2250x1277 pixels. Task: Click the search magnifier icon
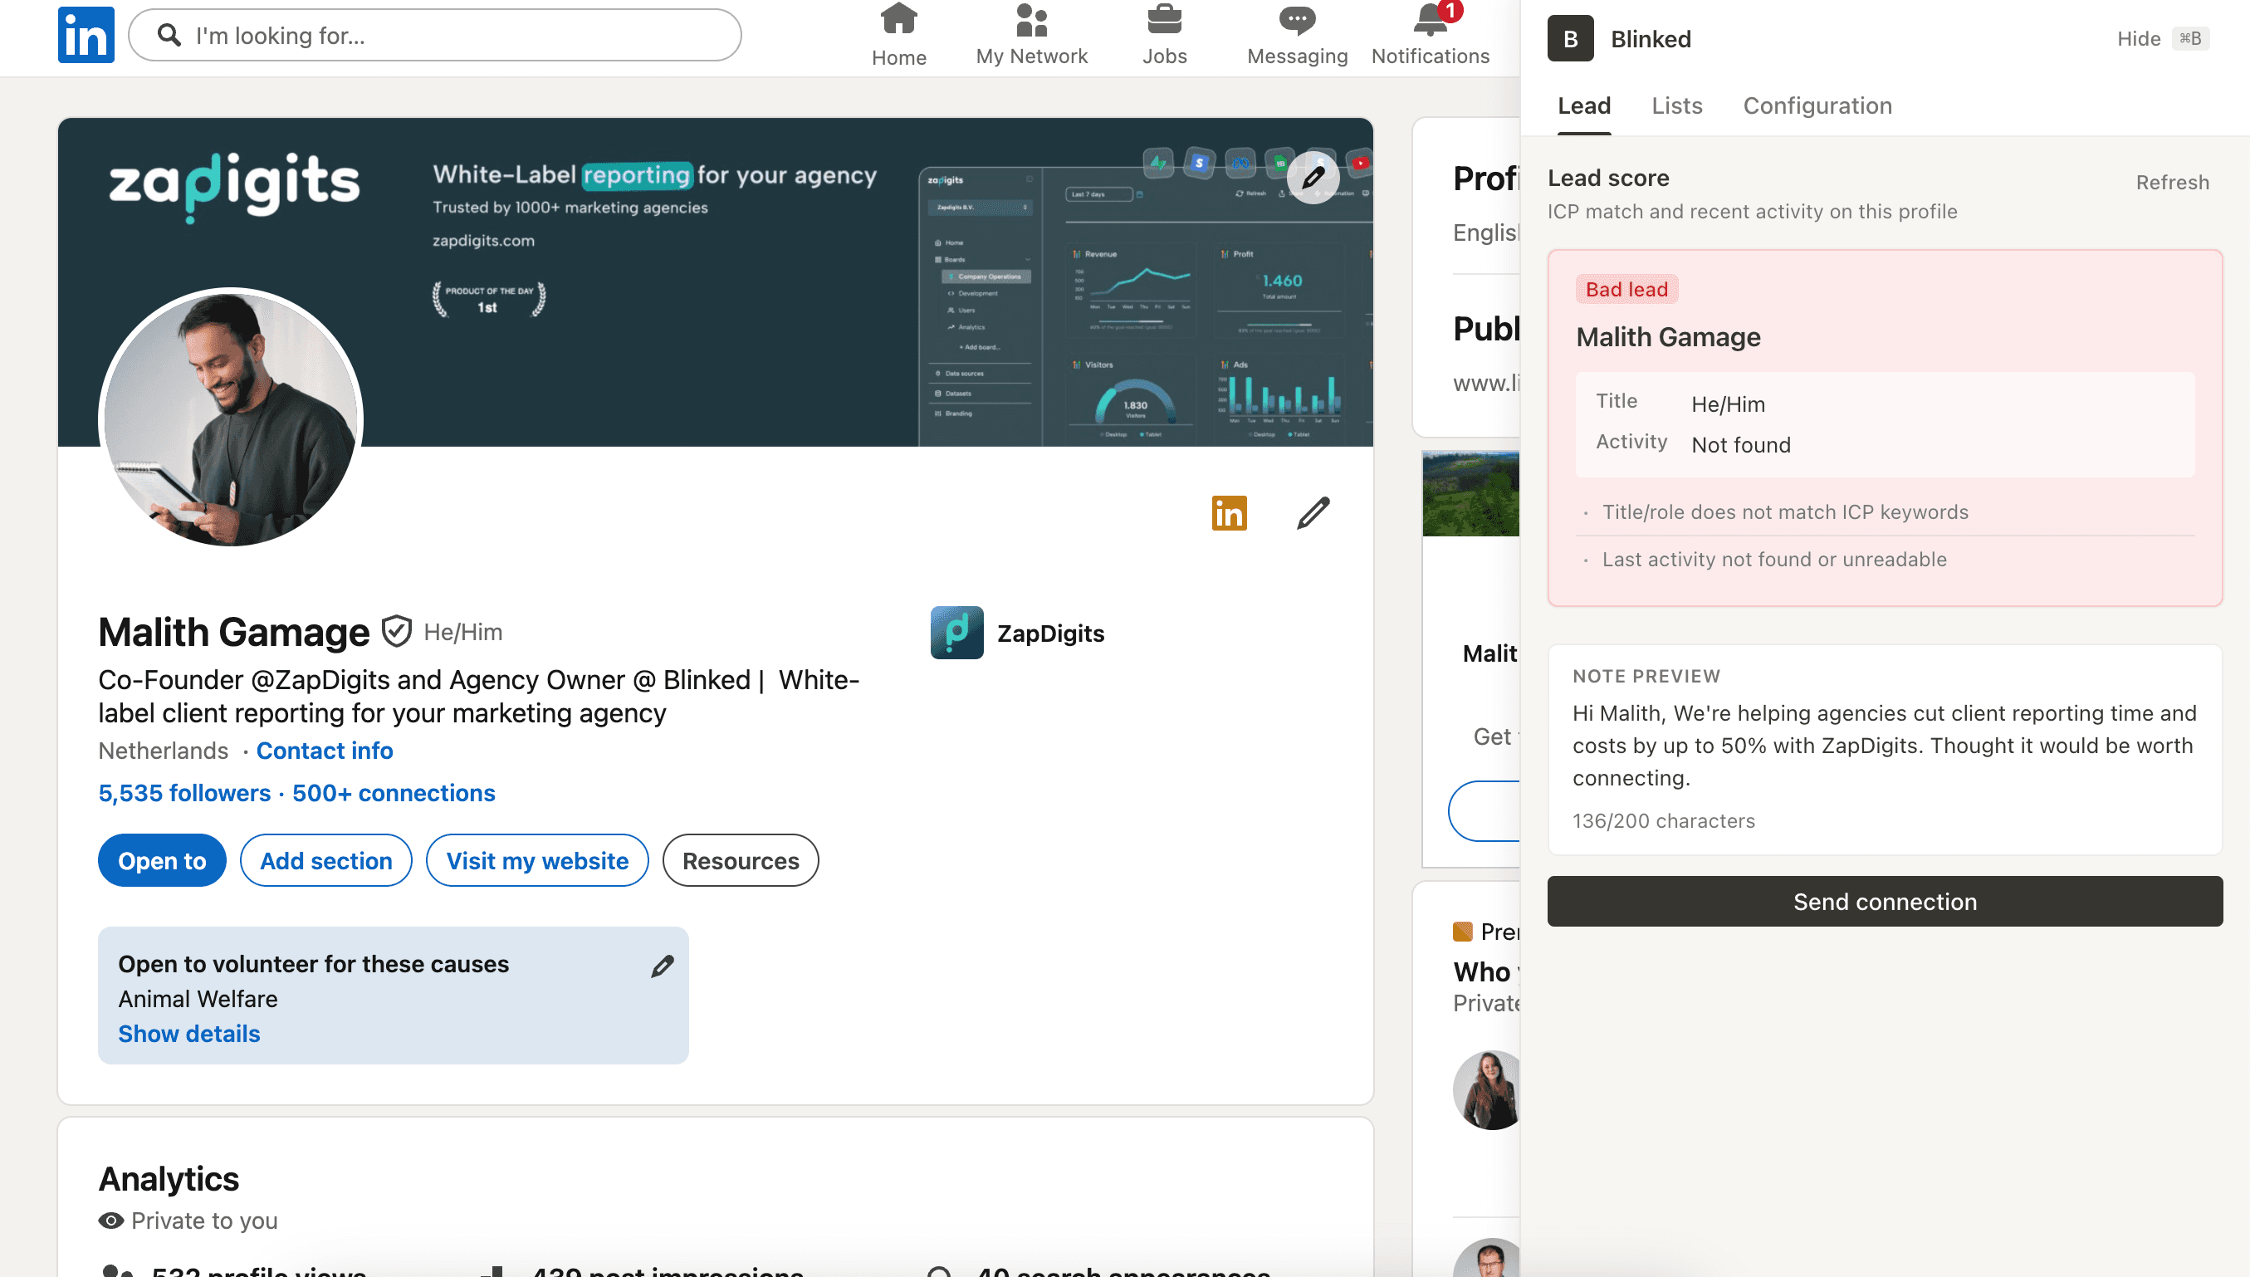(x=169, y=35)
